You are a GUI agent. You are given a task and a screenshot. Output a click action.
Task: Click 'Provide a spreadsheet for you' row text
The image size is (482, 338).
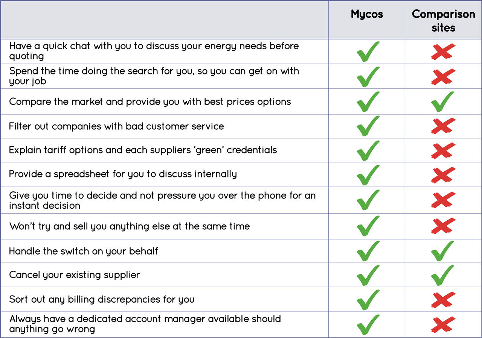click(123, 174)
